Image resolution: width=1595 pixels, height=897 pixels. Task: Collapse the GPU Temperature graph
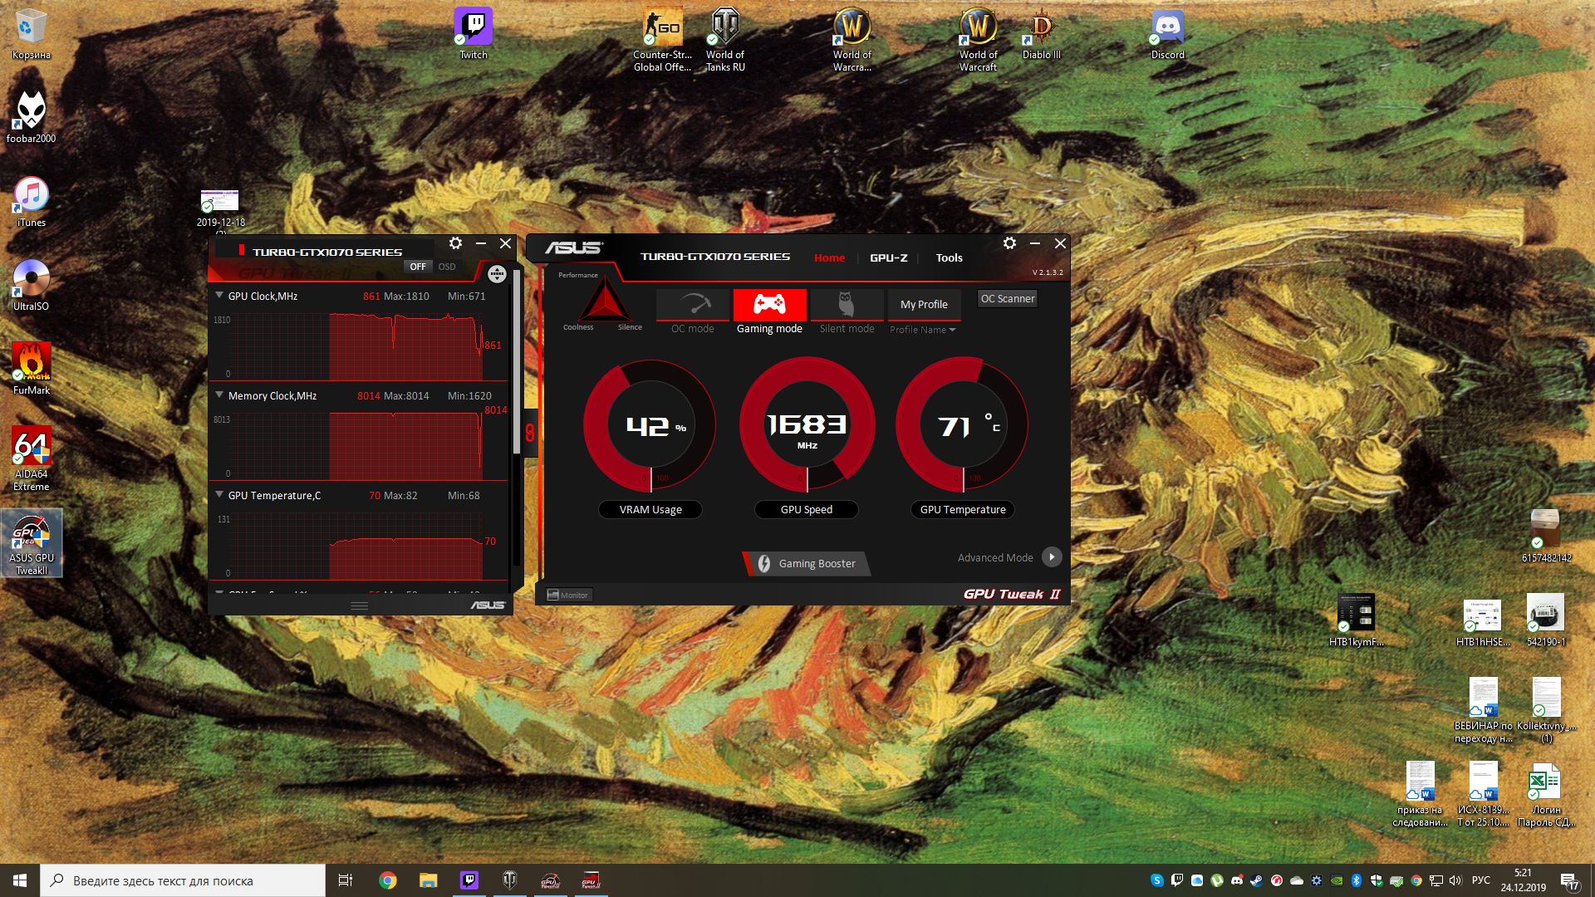[x=219, y=495]
